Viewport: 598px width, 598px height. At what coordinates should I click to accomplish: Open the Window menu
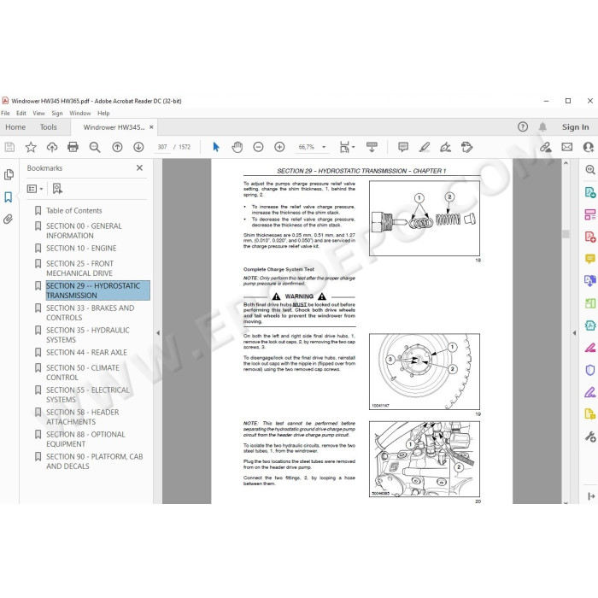(x=80, y=114)
